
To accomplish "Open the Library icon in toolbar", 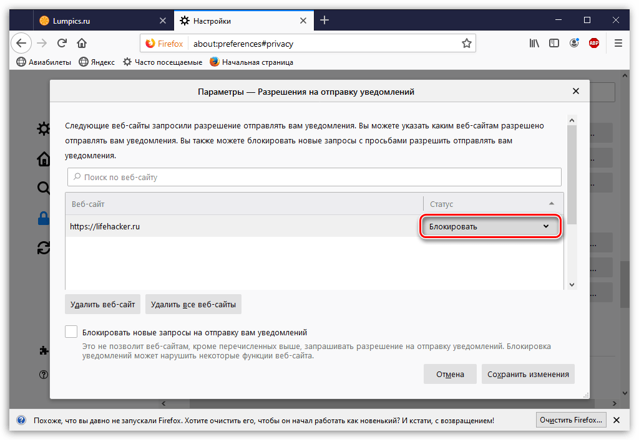I will (x=534, y=43).
